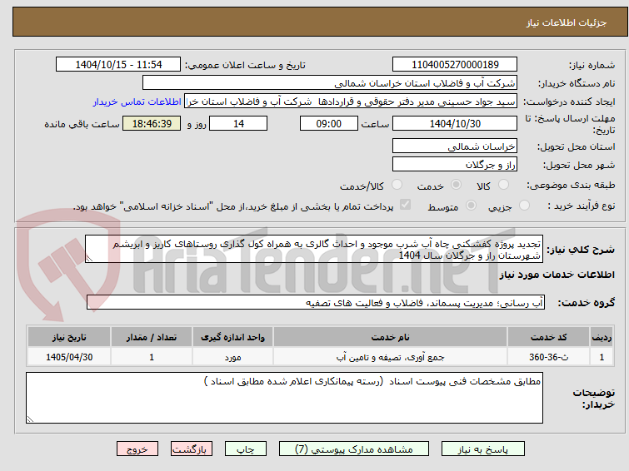Image resolution: width=629 pixels, height=471 pixels.
Task: Click the جزئیات اطلاعات نیاز header title
Action: 567,22
